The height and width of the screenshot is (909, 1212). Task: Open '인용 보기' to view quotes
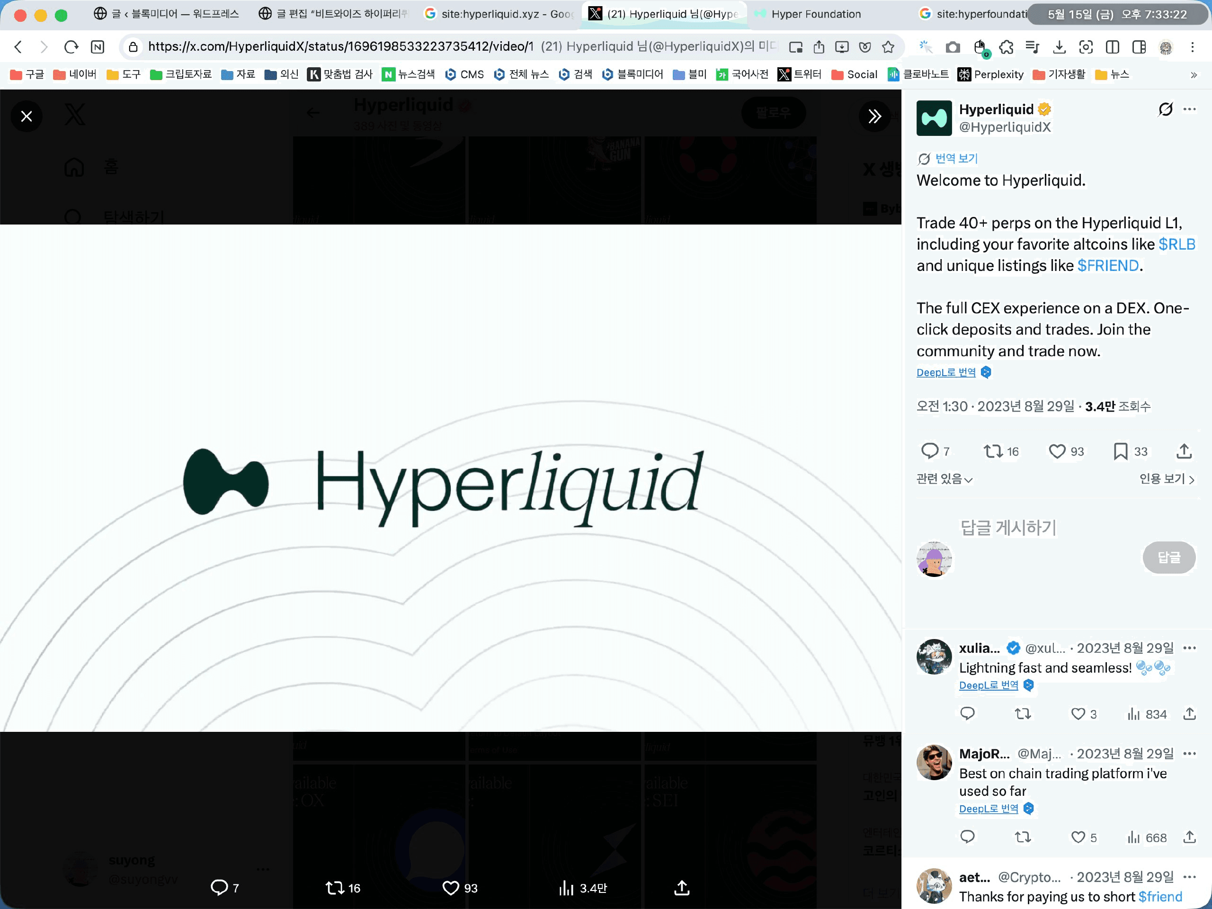click(1167, 478)
